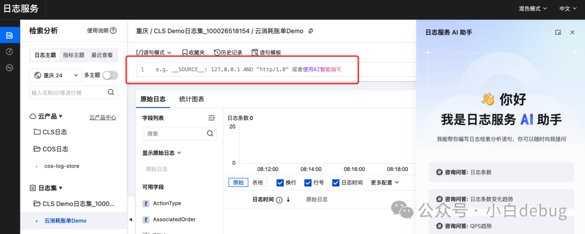585x234 pixels.
Task: Open the 重庆 24 region dropdown
Action: pyautogui.click(x=55, y=75)
